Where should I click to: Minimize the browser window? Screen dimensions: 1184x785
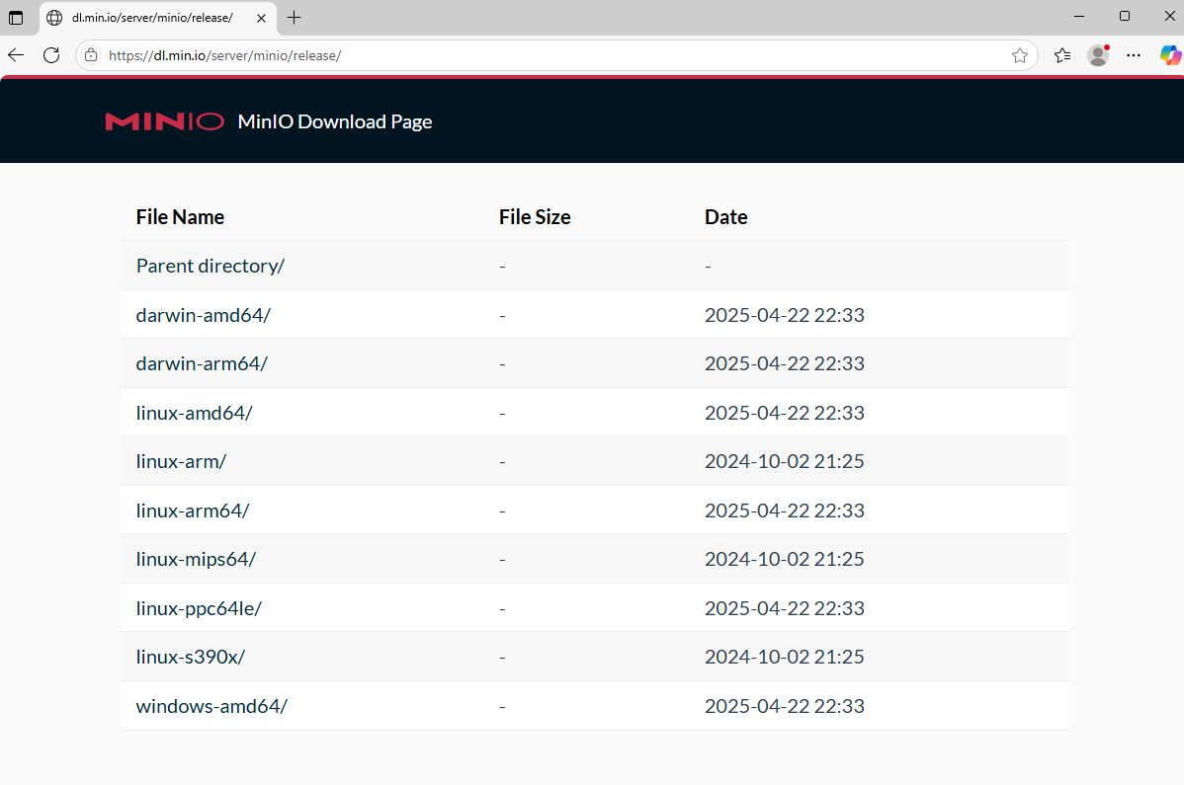[1079, 17]
